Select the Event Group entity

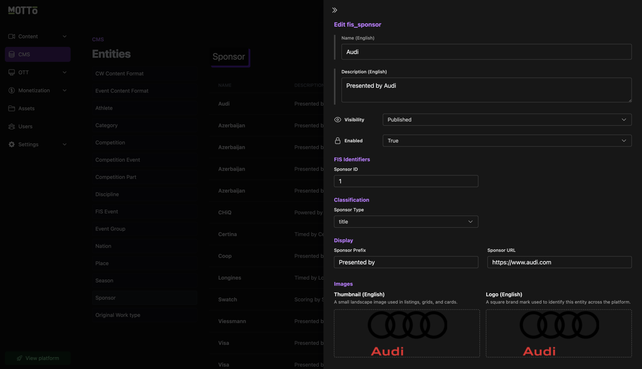pyautogui.click(x=144, y=229)
